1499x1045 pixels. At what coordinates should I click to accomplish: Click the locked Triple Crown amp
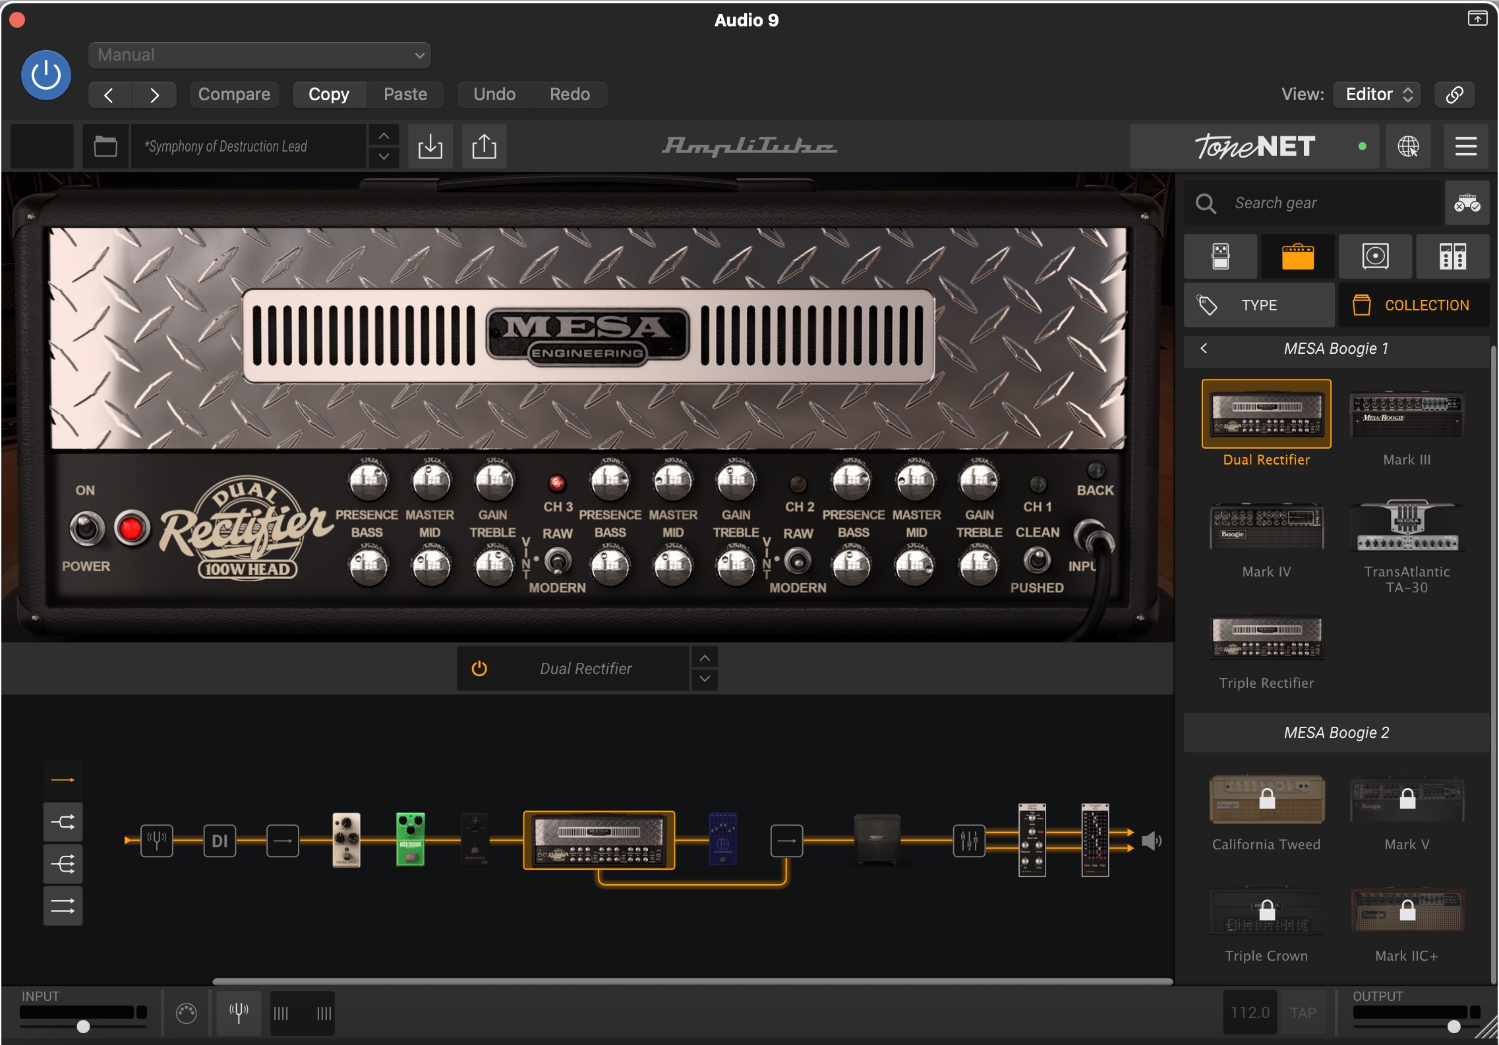click(x=1266, y=911)
